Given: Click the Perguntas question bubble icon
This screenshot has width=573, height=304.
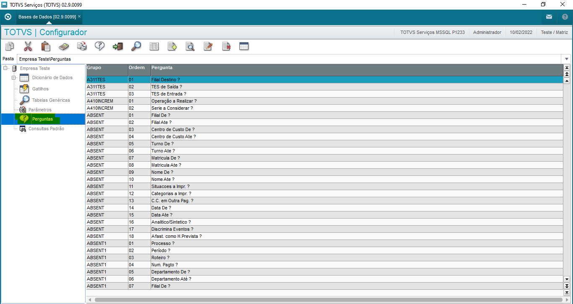Looking at the screenshot, I should (x=24, y=119).
